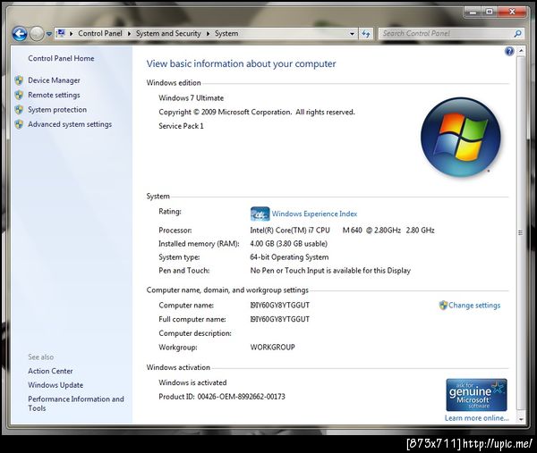Click Change settings link
Viewport: 537px width, 453px height.
(x=474, y=306)
